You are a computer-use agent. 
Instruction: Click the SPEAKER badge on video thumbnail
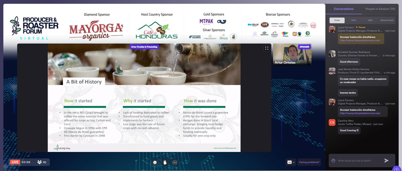pyautogui.click(x=304, y=47)
